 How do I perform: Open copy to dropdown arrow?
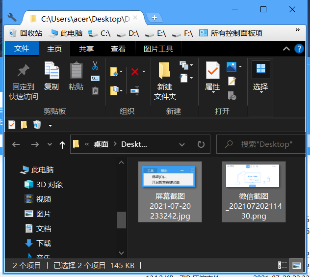[x=121, y=90]
